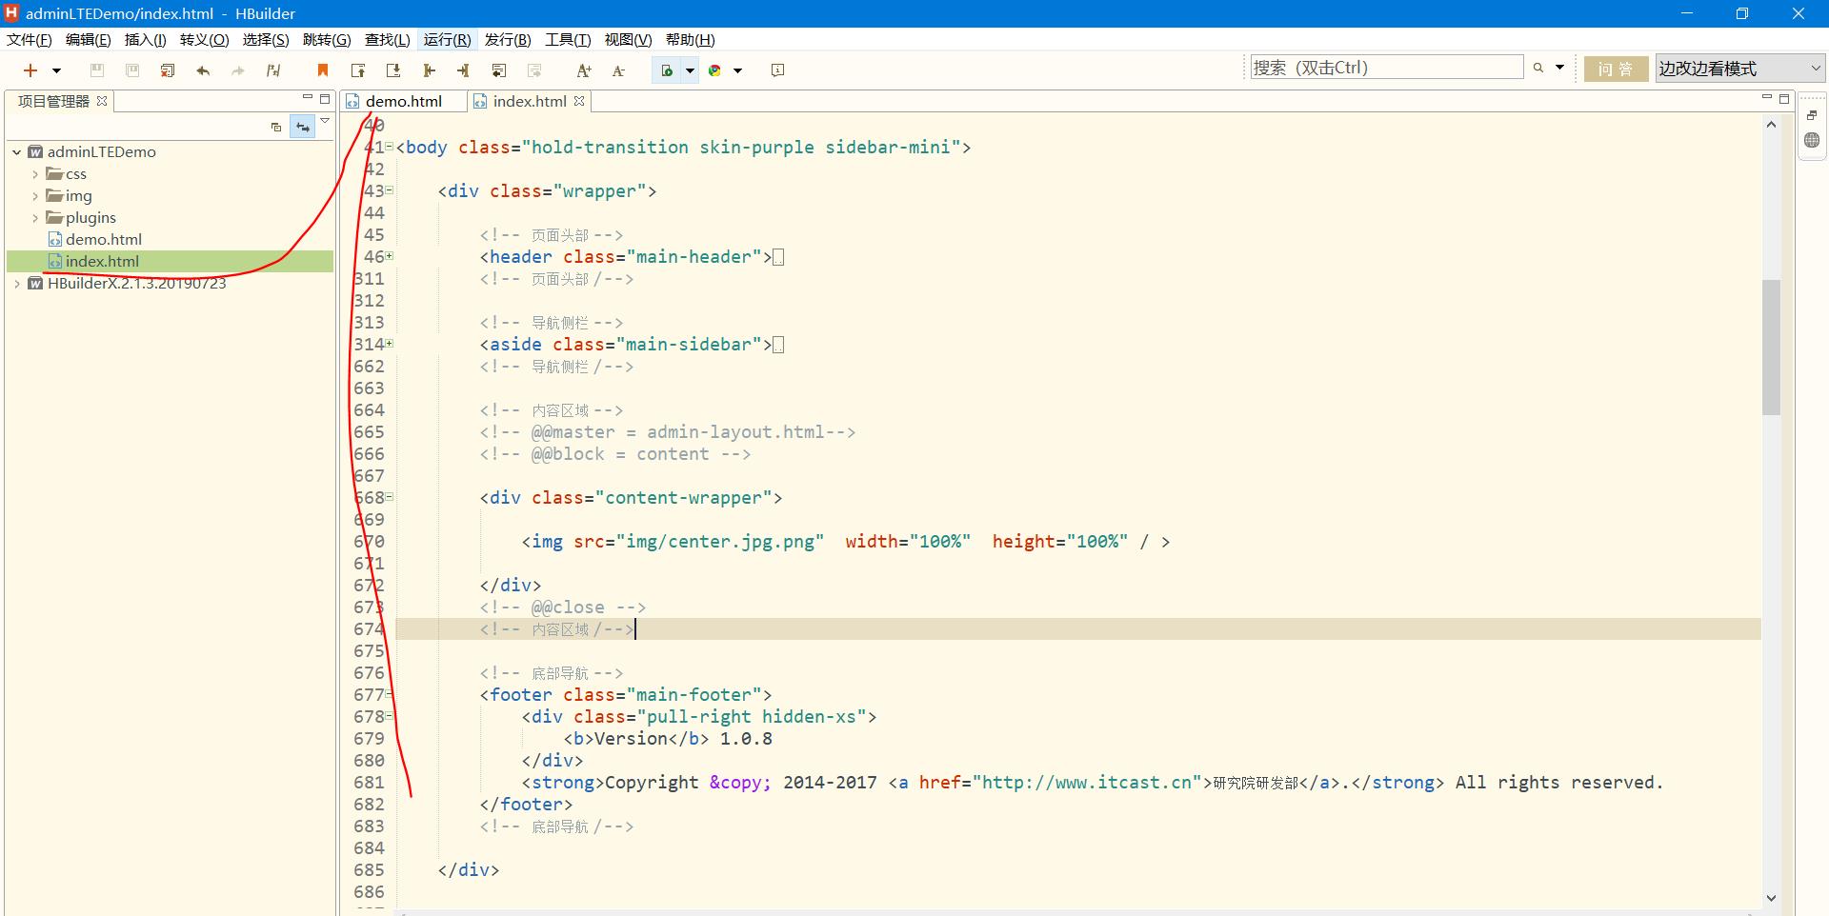Select index.html in the project tree
The height and width of the screenshot is (916, 1829).
click(102, 261)
